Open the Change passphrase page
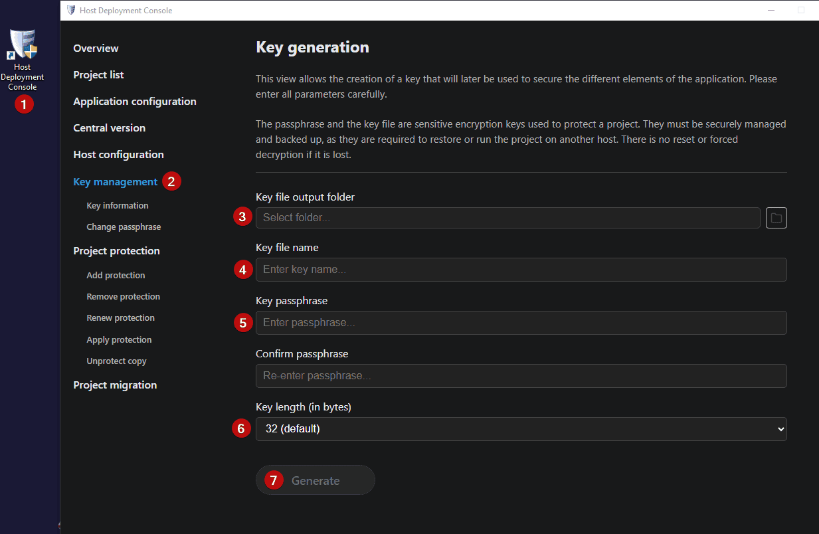Screen dimensions: 819x534 [x=124, y=226]
